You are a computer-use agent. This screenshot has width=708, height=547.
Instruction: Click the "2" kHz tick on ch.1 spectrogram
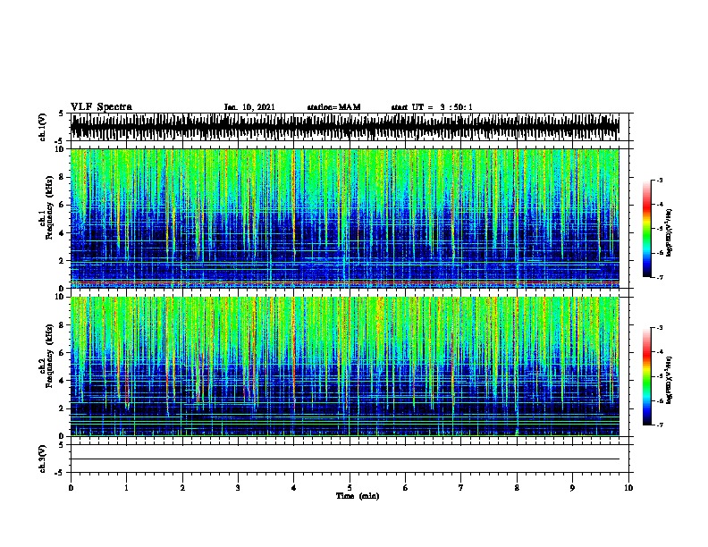pyautogui.click(x=62, y=261)
